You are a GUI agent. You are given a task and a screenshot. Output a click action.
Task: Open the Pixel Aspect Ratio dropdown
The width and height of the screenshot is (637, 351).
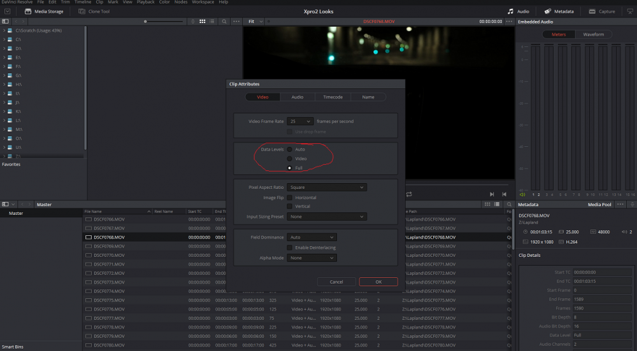click(x=327, y=188)
